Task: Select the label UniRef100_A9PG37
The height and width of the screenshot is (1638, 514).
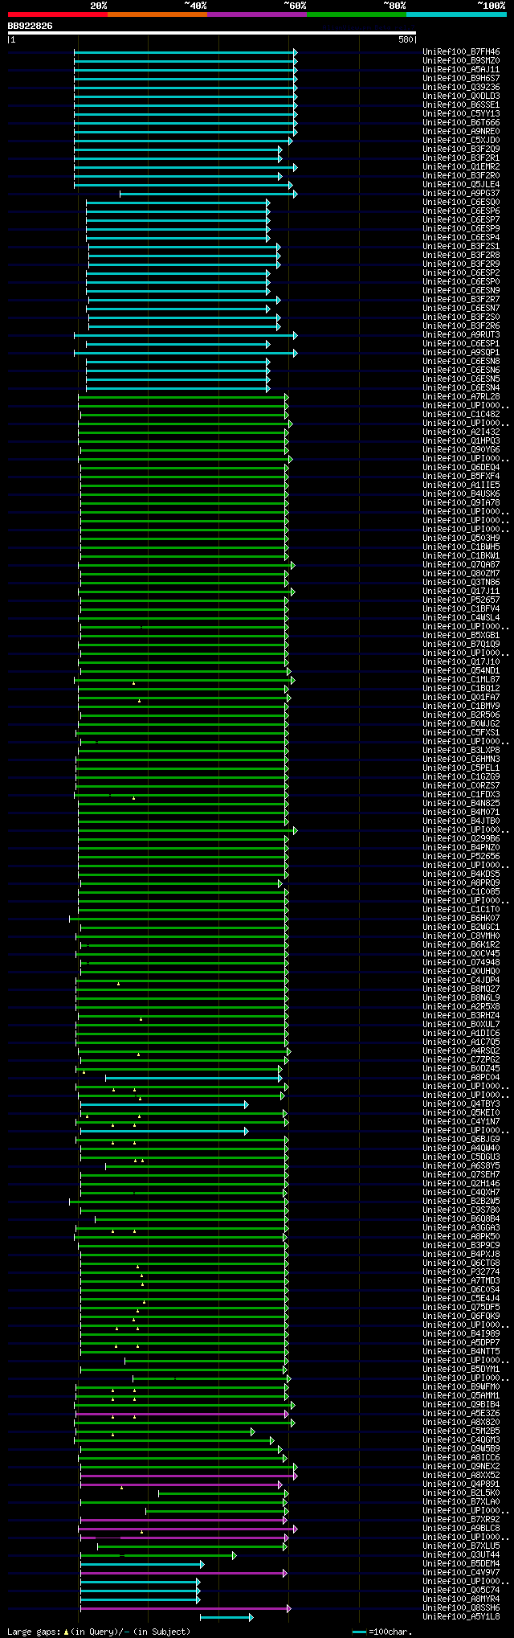Action: (x=461, y=194)
